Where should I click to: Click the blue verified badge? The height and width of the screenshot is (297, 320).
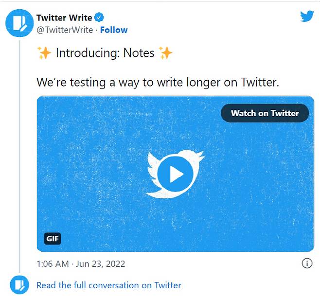click(99, 18)
